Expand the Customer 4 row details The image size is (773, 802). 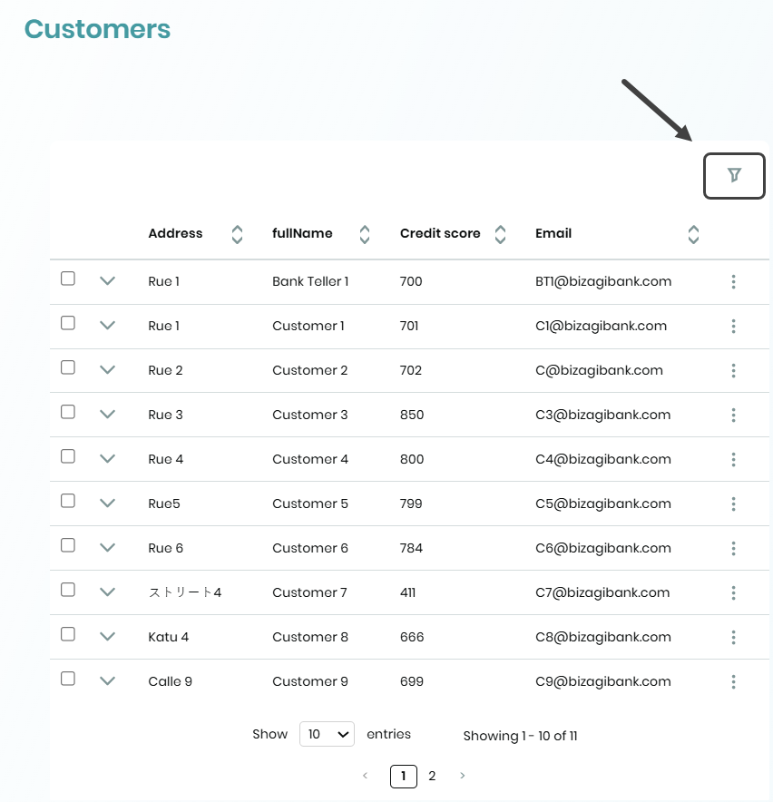click(x=107, y=459)
